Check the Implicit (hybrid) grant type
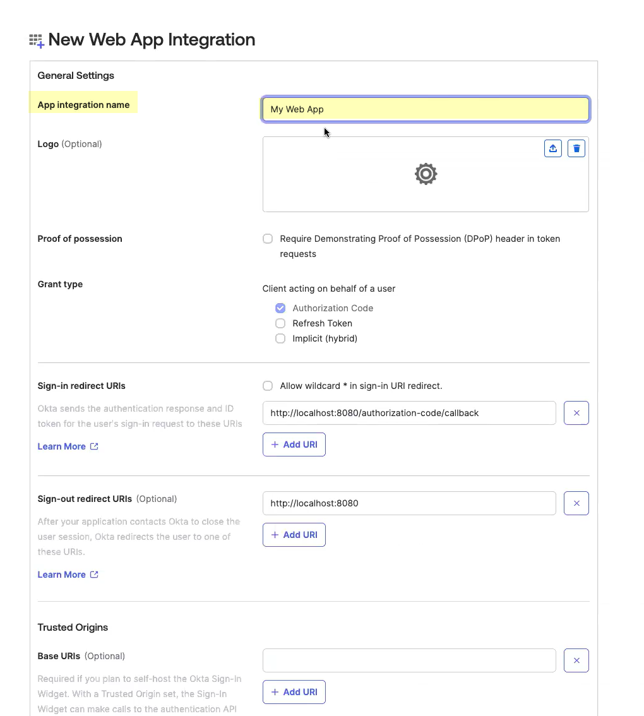This screenshot has width=644, height=716. click(280, 338)
